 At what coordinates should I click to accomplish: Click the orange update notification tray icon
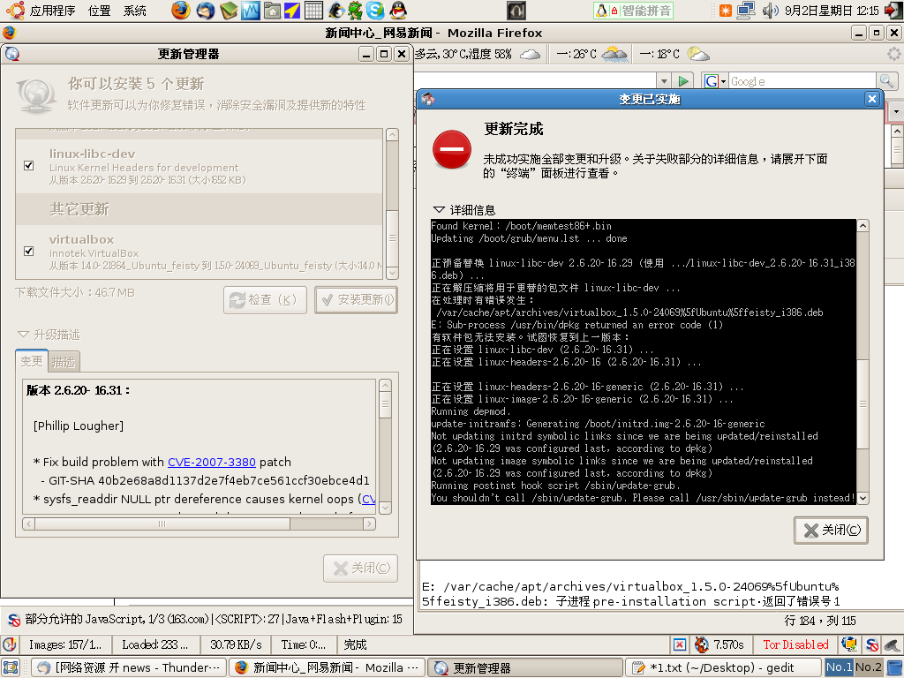[x=726, y=11]
